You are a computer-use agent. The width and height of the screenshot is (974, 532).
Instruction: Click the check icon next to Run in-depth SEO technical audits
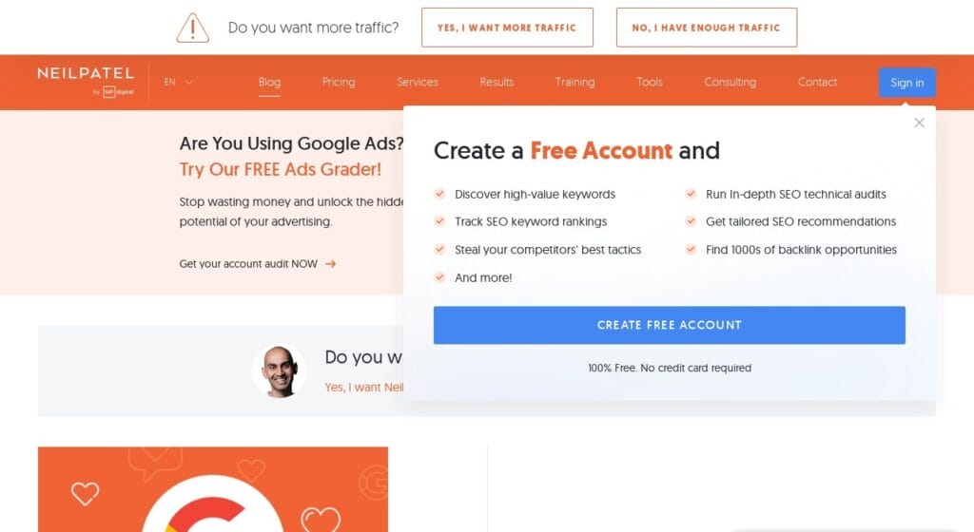point(691,194)
